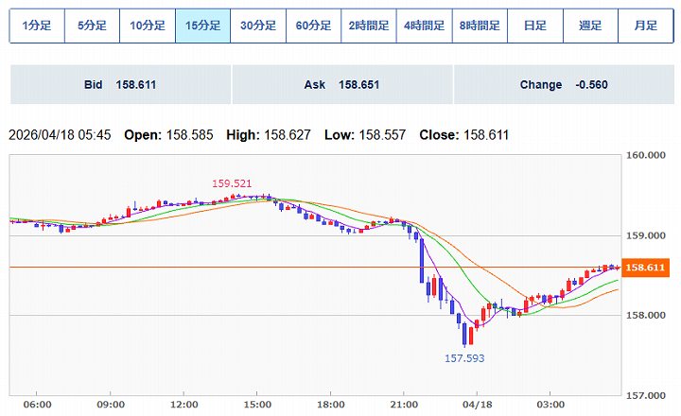Select the 5分足 timeframe tab
This screenshot has width=681, height=416.
tap(92, 26)
